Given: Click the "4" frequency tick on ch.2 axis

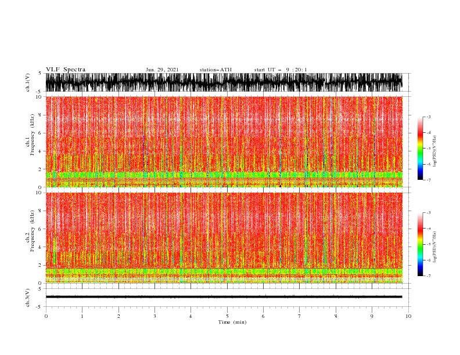Looking at the screenshot, I should tap(41, 247).
